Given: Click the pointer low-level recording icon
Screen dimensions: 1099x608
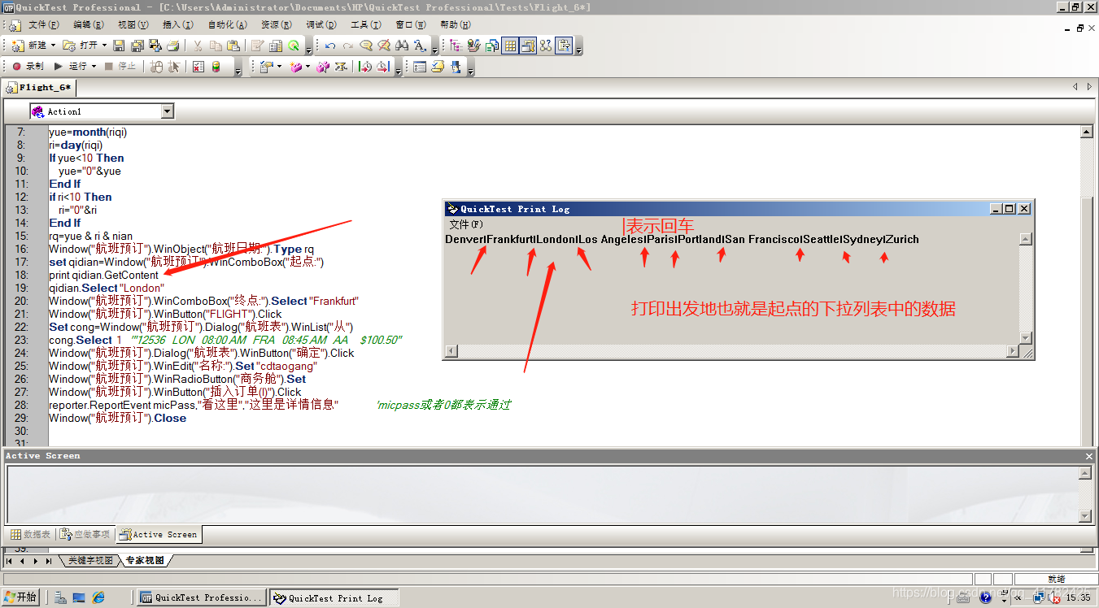Looking at the screenshot, I should (173, 67).
